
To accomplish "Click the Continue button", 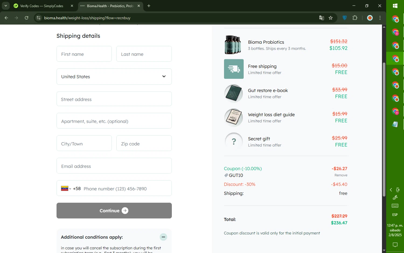I will (114, 211).
